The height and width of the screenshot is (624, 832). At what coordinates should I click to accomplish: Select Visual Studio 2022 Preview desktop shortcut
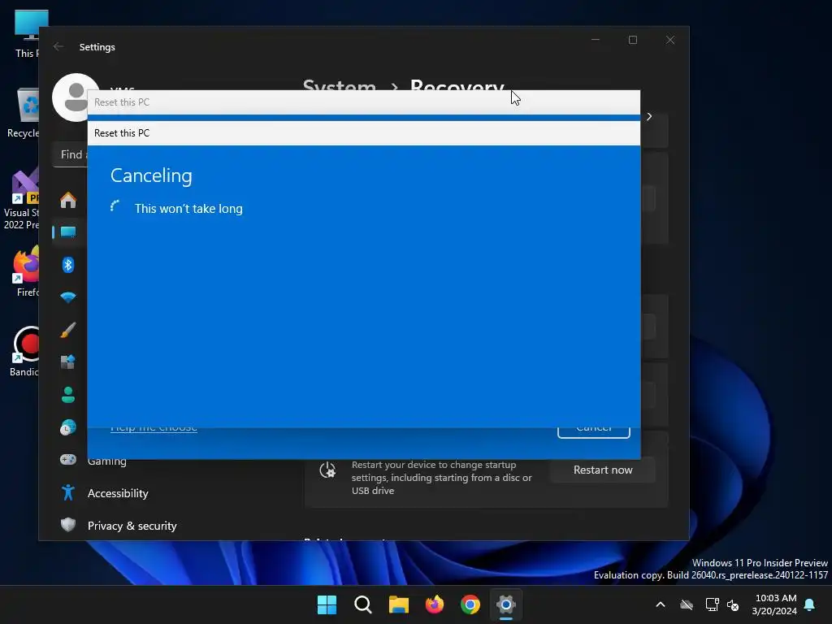coord(22,199)
